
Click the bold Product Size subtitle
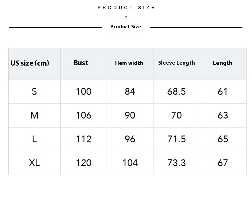coord(126,27)
